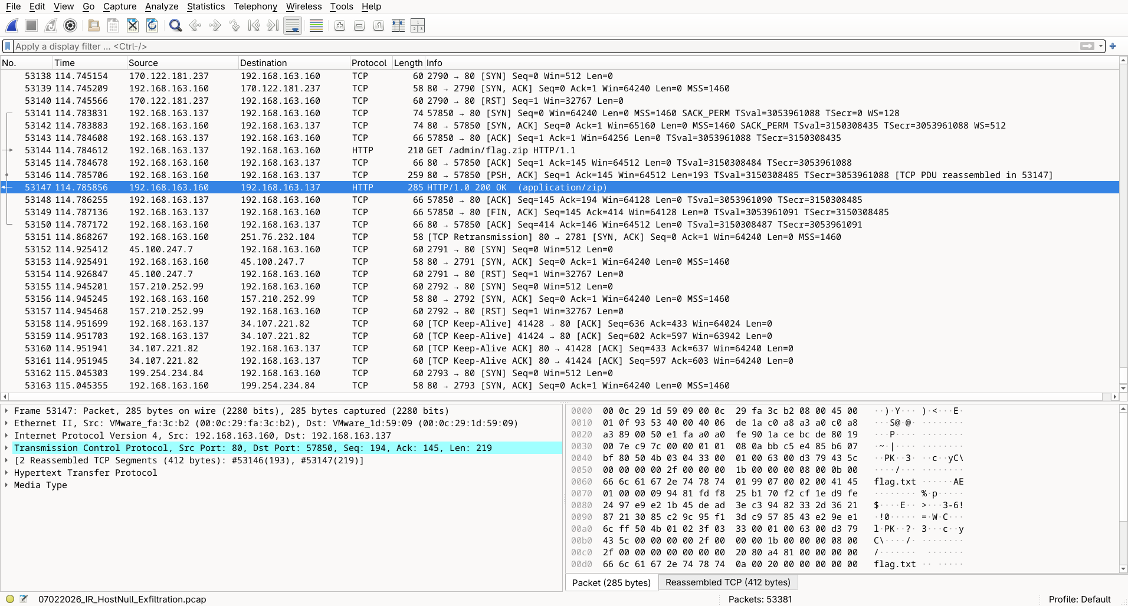Image resolution: width=1128 pixels, height=606 pixels.
Task: Click the start capture shark fin icon
Action: click(x=12, y=25)
